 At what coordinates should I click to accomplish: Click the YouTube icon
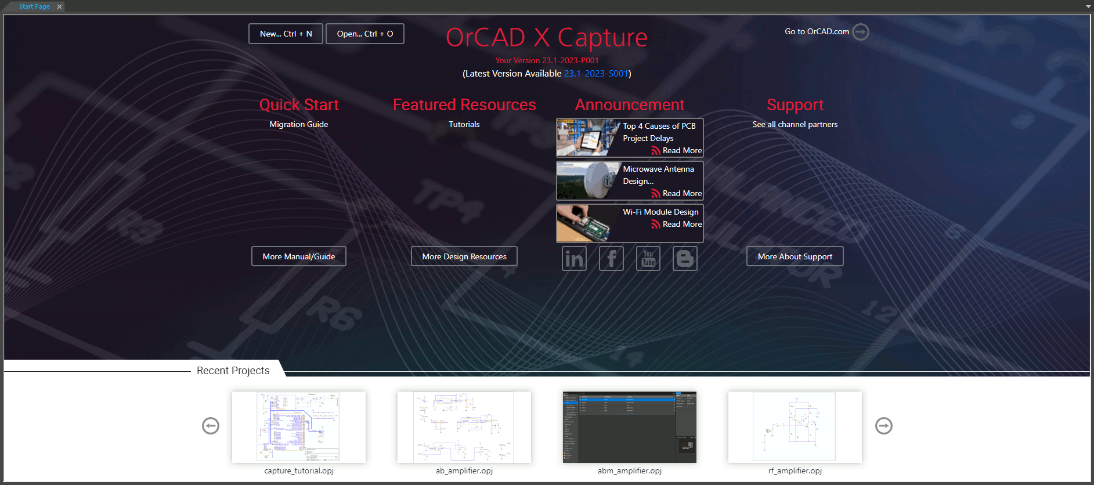point(648,259)
